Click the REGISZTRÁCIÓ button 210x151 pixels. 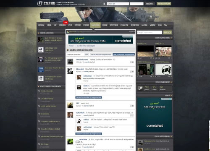[x=164, y=4]
